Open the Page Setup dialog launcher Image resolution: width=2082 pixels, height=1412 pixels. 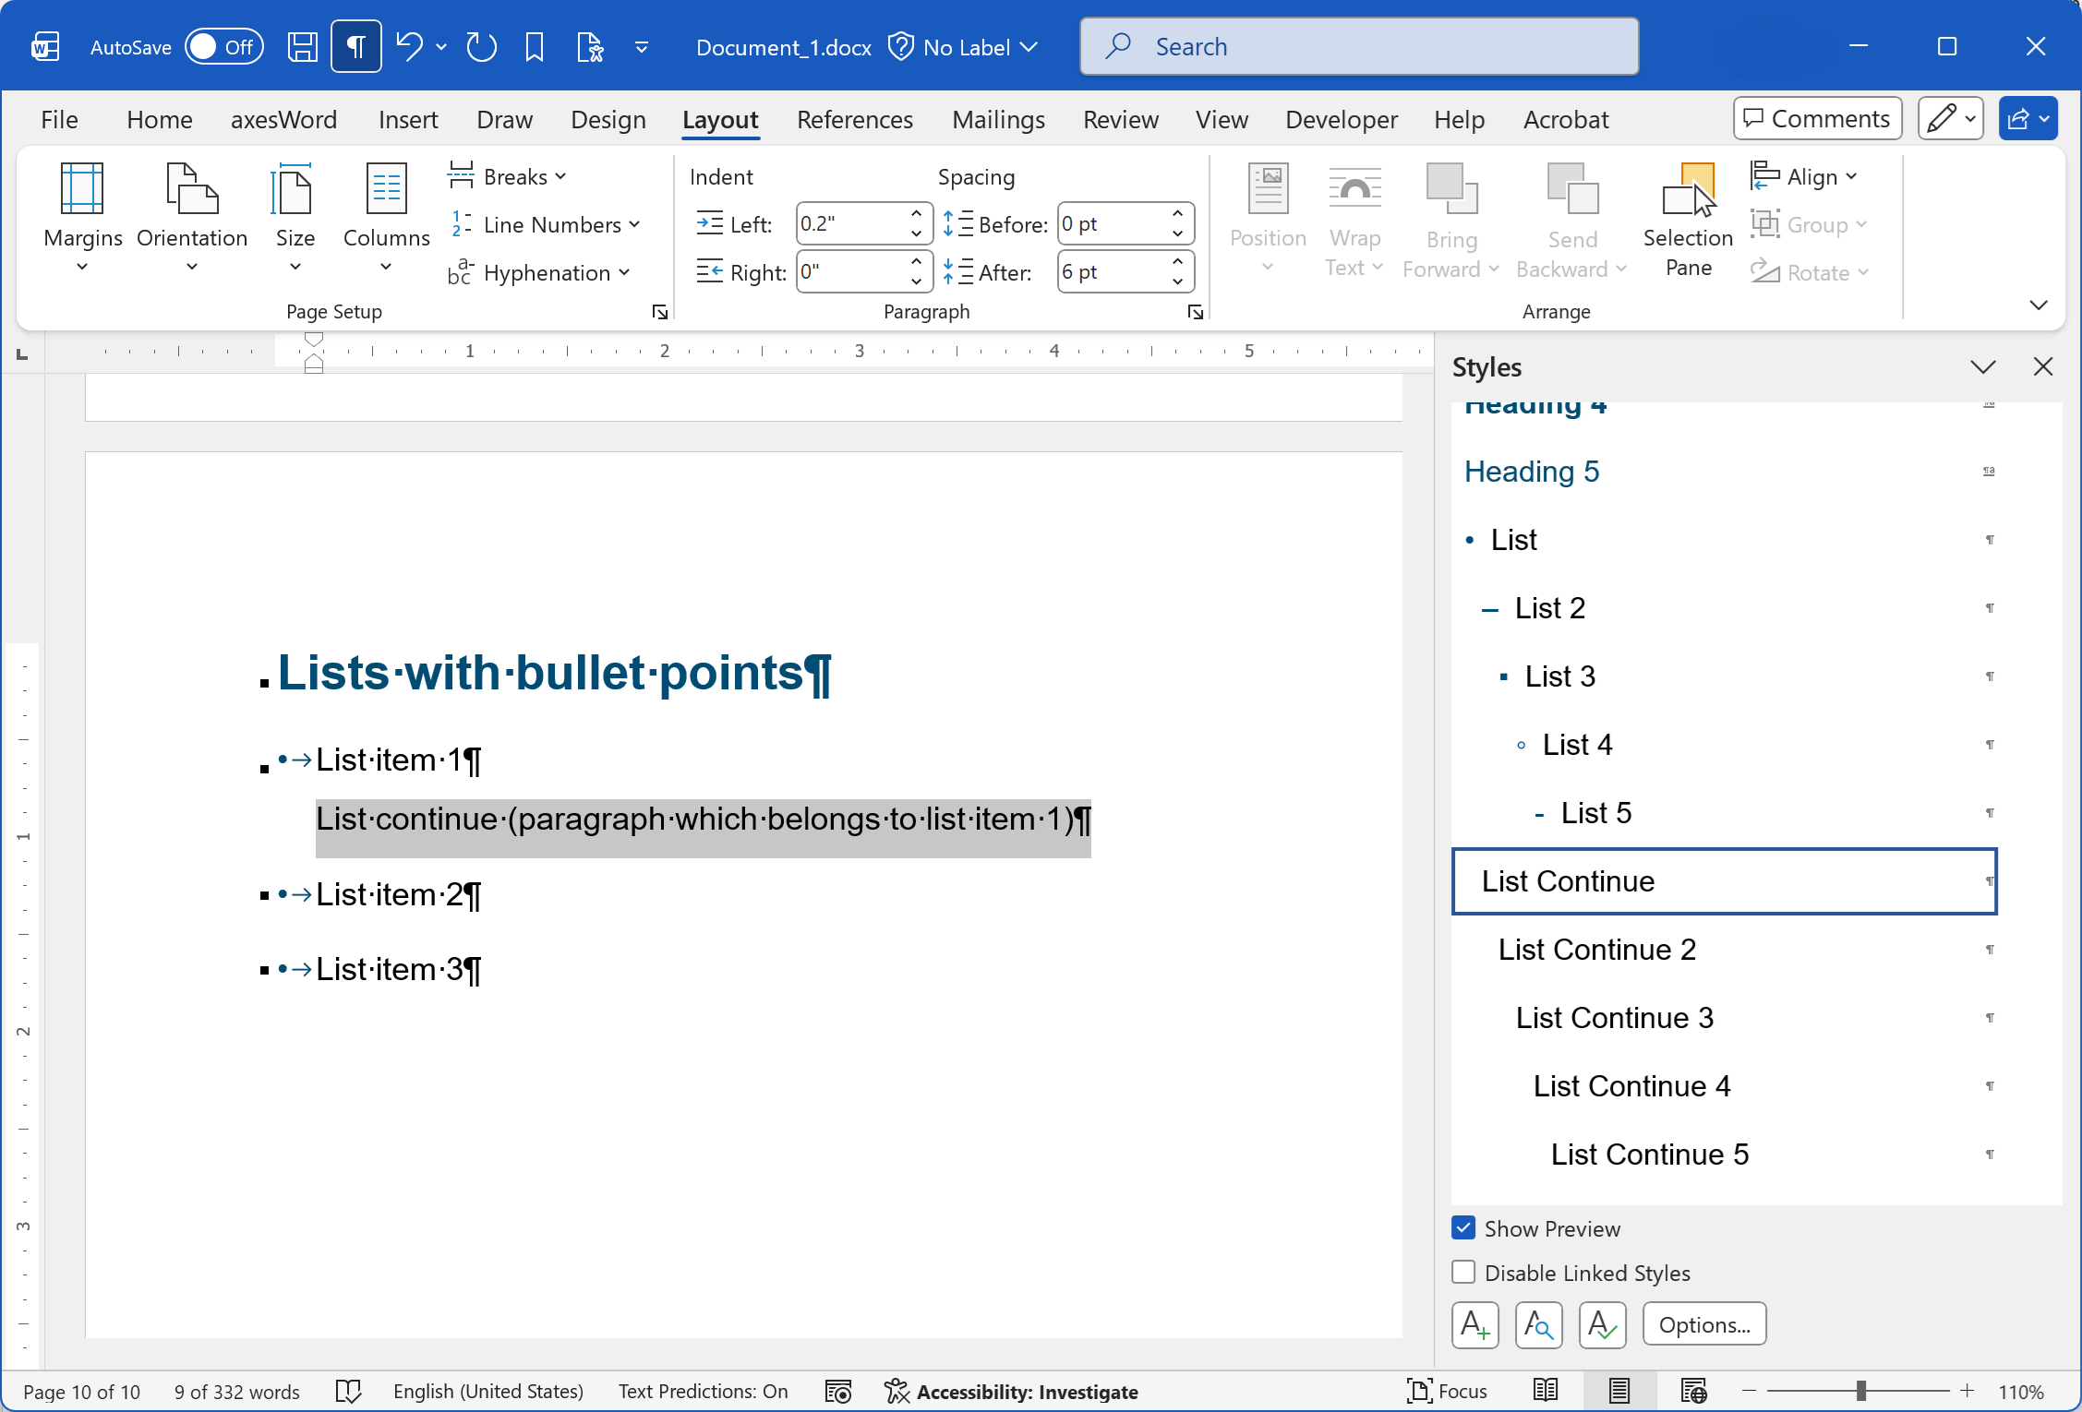click(x=660, y=312)
